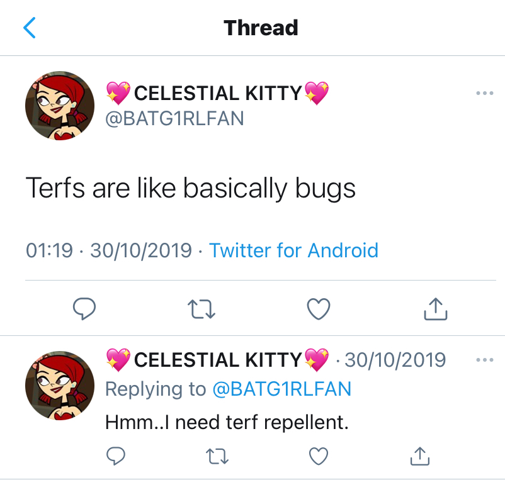Image resolution: width=505 pixels, height=480 pixels.
Task: Retweet the 'Terfs are like basically bugs' tweet
Action: tap(201, 308)
